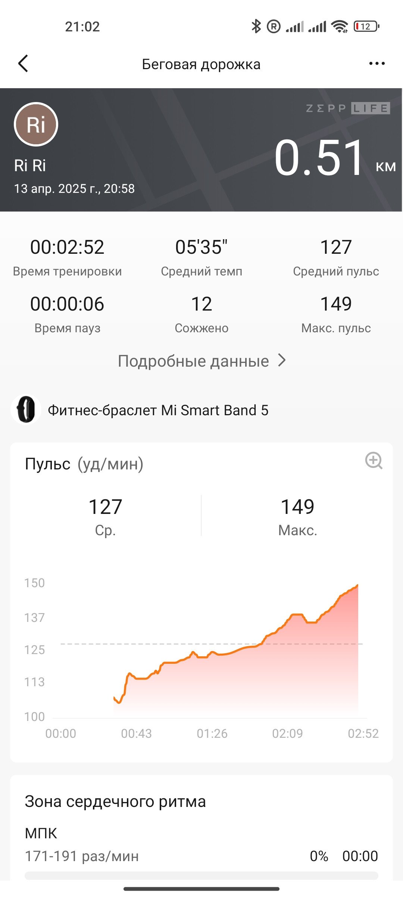Tap the МПК 171-191 zone progress bar
Screen dimensions: 403x897
point(201,876)
